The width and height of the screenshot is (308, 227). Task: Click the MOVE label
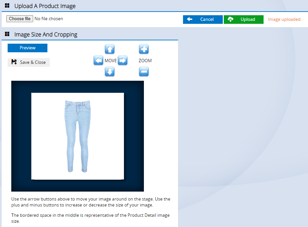pos(111,61)
